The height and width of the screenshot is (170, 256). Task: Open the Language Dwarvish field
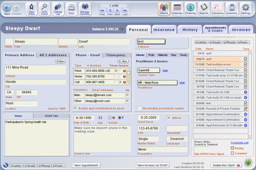click(177, 139)
